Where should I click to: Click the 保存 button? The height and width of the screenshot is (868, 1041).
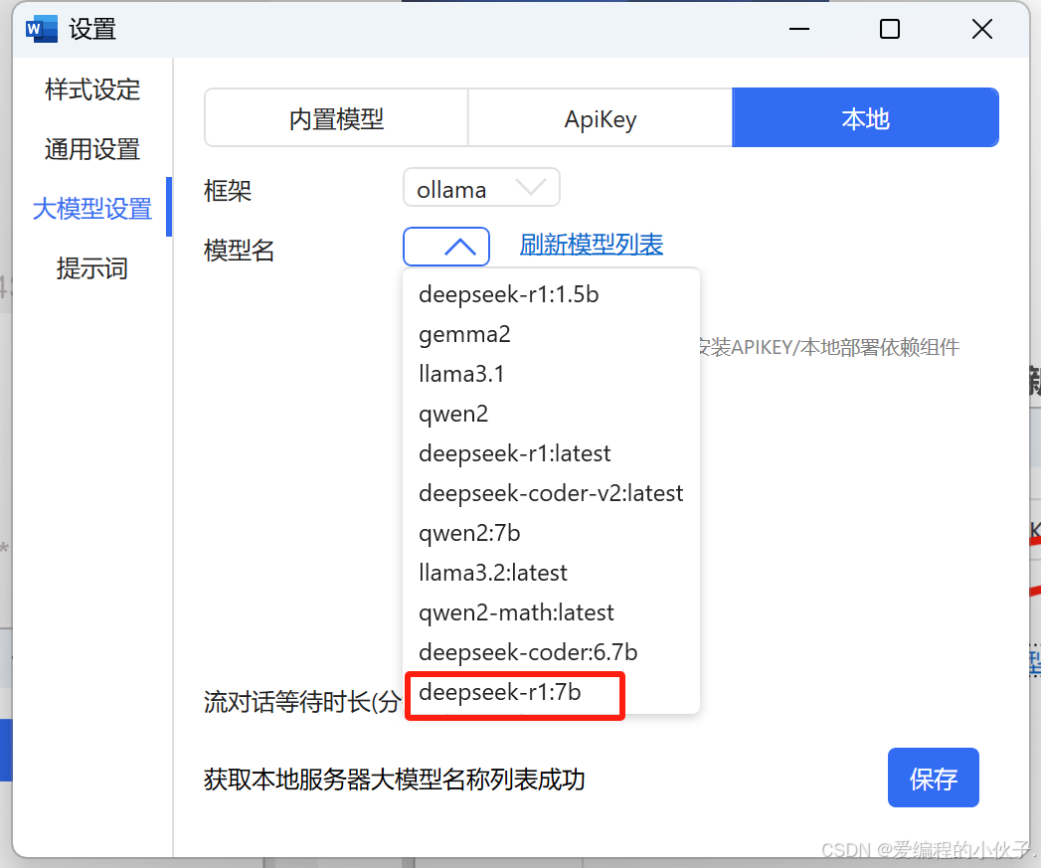click(x=932, y=778)
